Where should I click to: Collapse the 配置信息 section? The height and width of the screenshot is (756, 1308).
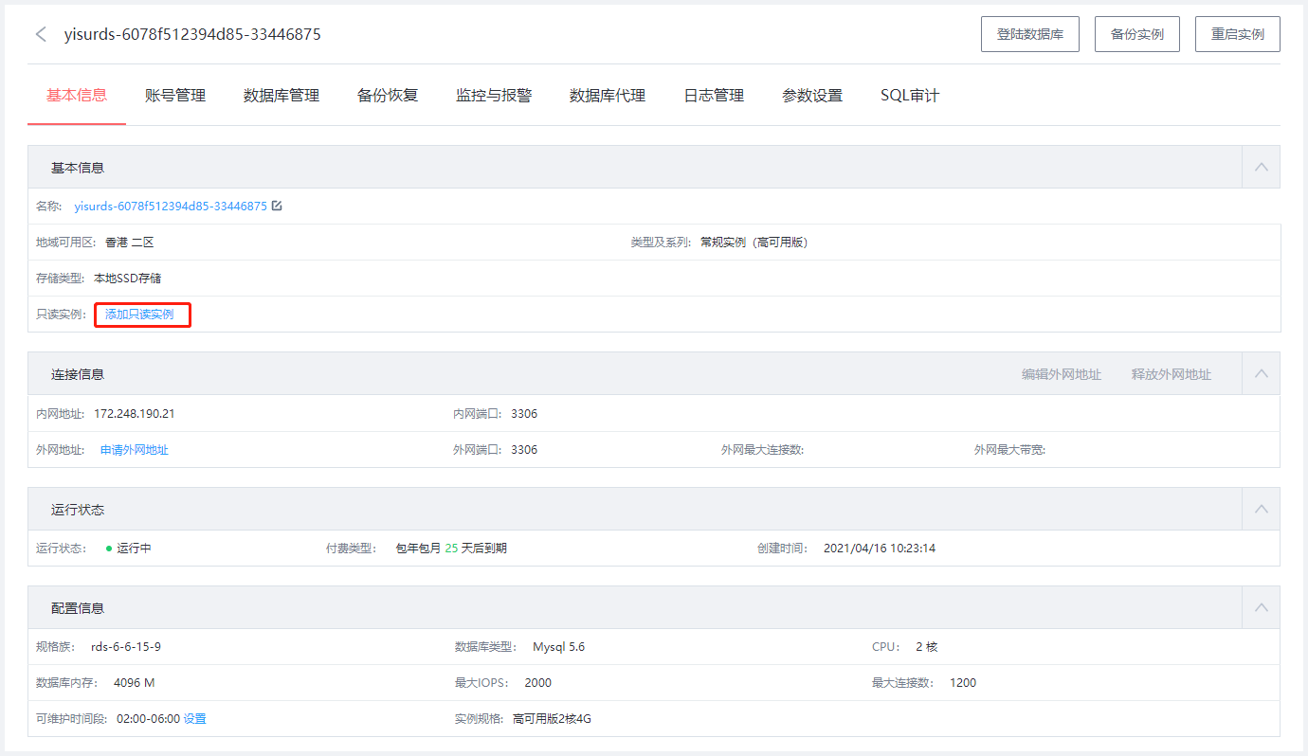pyautogui.click(x=1261, y=607)
